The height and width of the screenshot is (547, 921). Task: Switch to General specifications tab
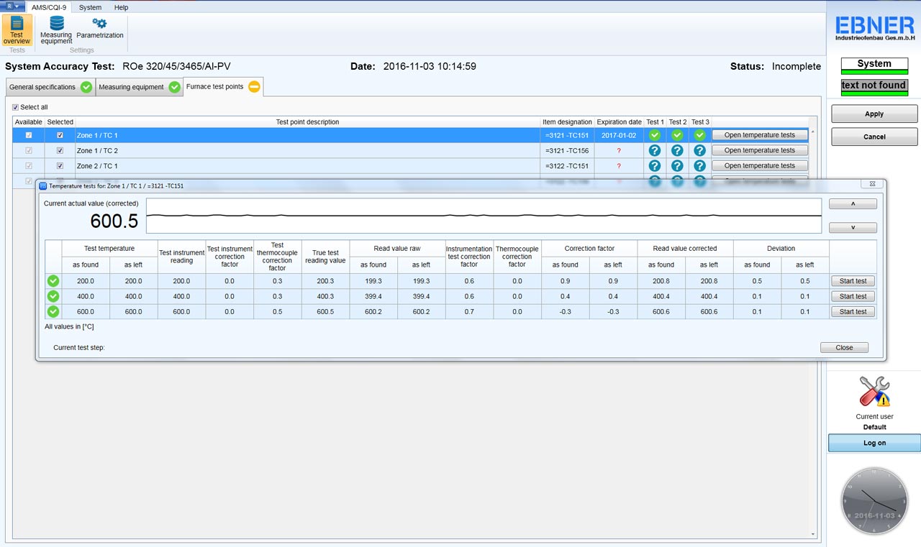point(50,87)
